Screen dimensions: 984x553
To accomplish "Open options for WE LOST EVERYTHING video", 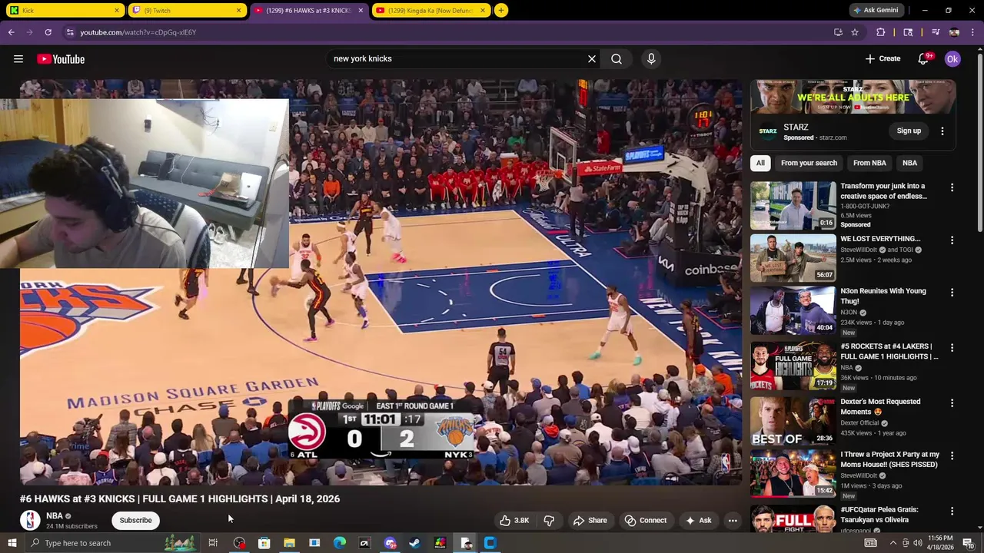I will 952,240.
